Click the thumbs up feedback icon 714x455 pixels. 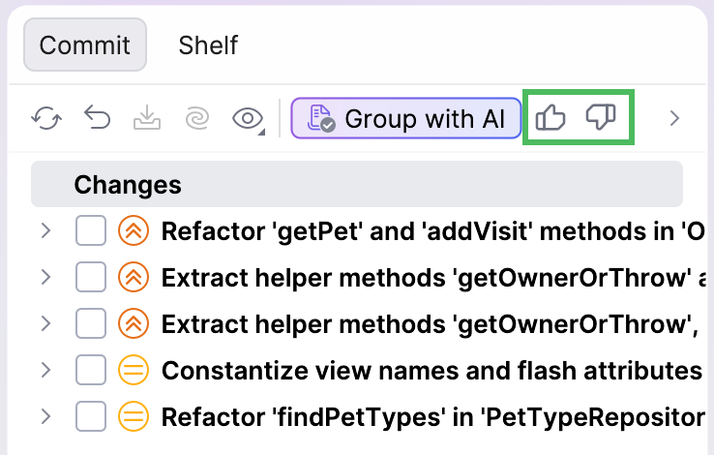550,119
